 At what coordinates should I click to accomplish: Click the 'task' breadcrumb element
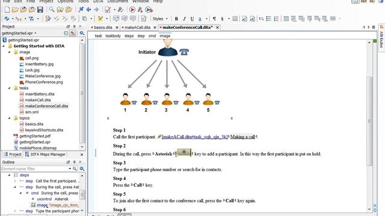tap(98, 36)
